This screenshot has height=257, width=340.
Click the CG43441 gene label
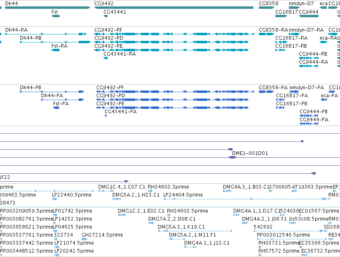click(x=115, y=12)
